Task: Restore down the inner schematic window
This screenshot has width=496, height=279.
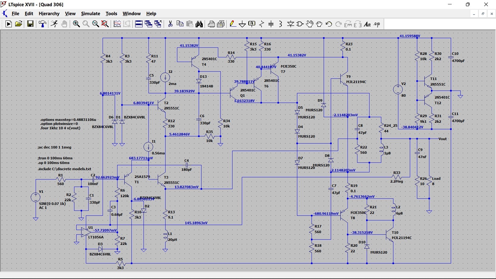Action: click(483, 14)
